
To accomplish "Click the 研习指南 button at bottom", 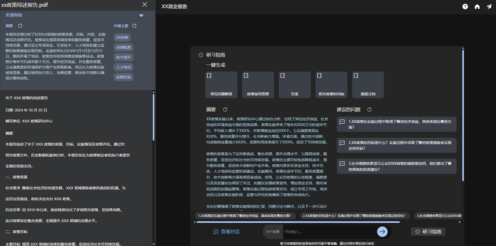I will (428, 232).
